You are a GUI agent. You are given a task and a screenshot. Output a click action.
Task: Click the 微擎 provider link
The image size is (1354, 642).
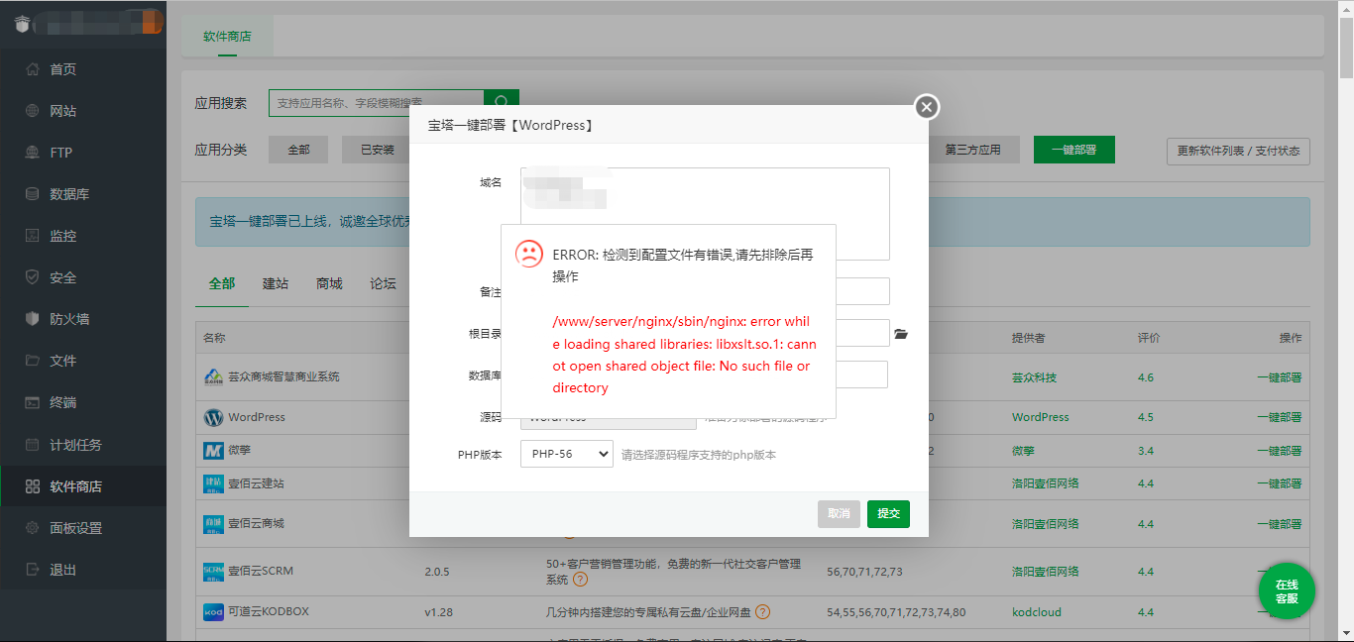pyautogui.click(x=1024, y=451)
